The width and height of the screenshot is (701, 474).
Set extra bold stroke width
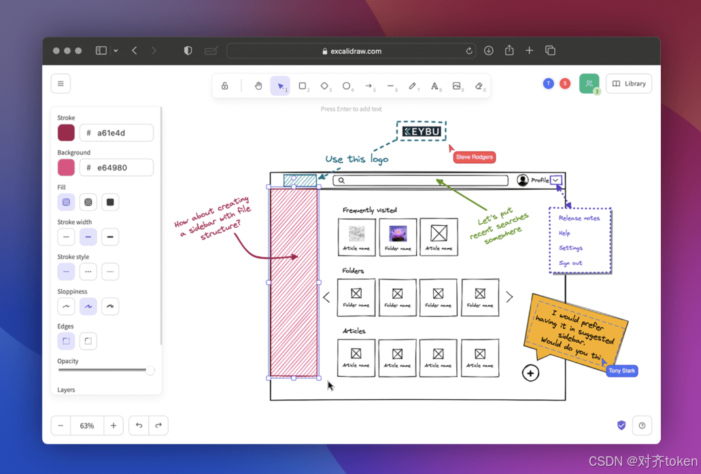pos(110,237)
